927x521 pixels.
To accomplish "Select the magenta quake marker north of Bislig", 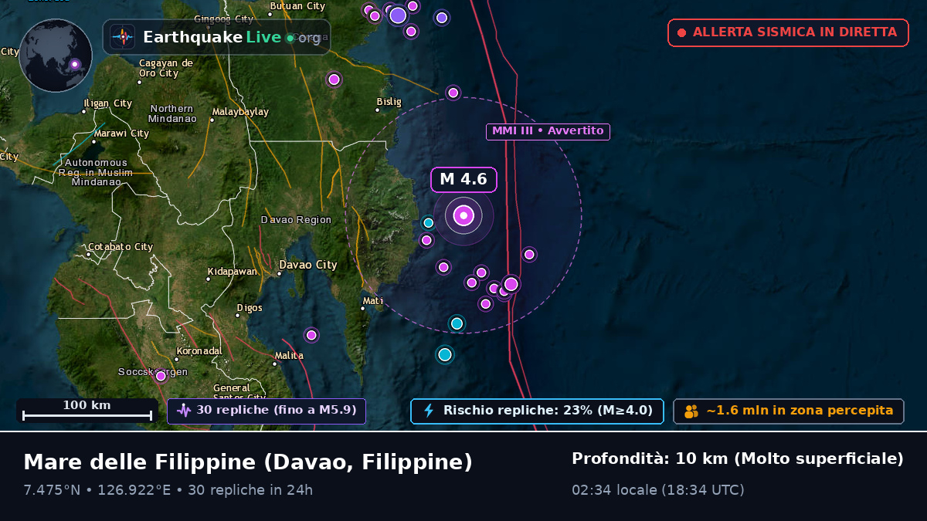I will (x=453, y=93).
